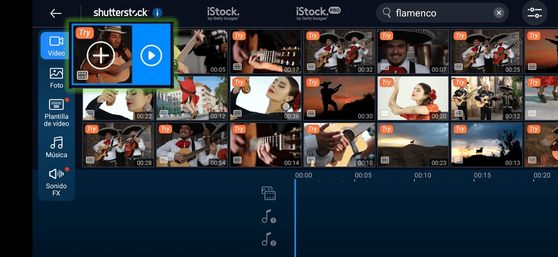Open the Música category
The image size is (558, 257).
(56, 147)
